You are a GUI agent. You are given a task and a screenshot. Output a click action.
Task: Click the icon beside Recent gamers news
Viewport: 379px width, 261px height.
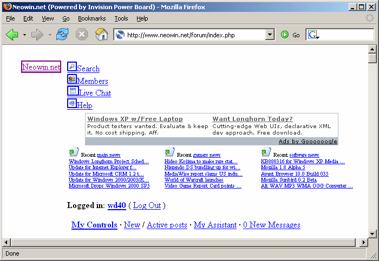169,152
